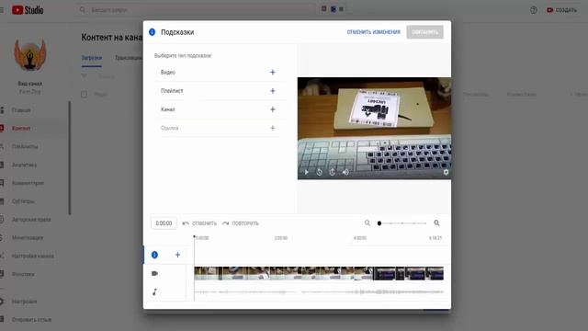Viewport: 588px width, 331px height.
Task: Click the playhead marker at timeline start
Action: tap(194, 237)
